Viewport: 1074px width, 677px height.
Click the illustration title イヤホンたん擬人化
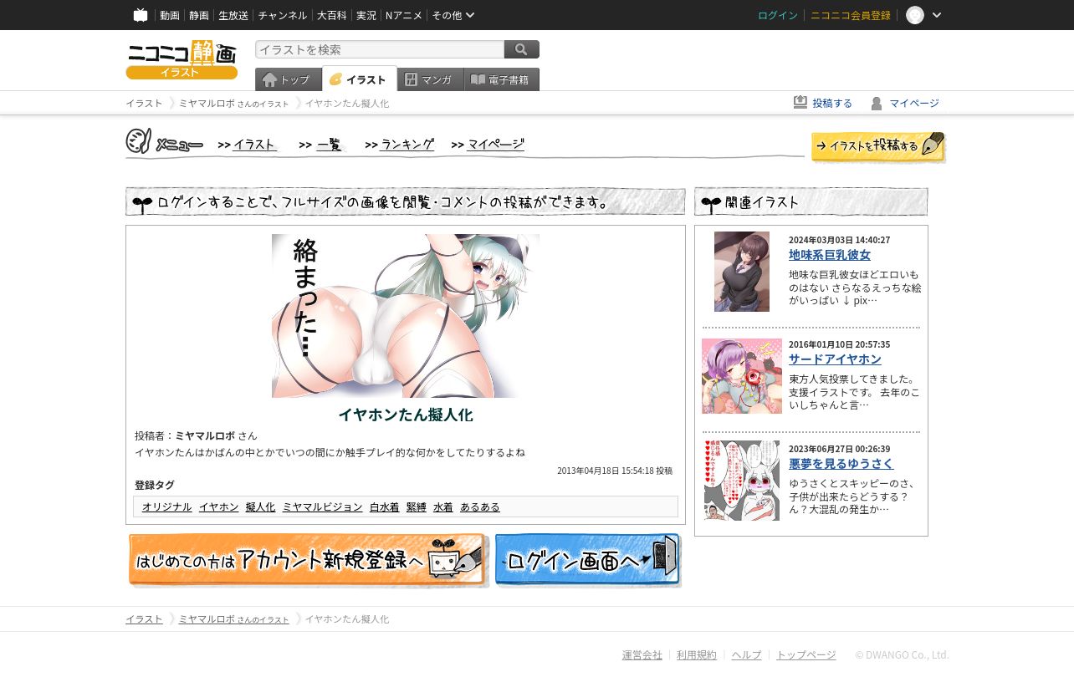pos(406,415)
